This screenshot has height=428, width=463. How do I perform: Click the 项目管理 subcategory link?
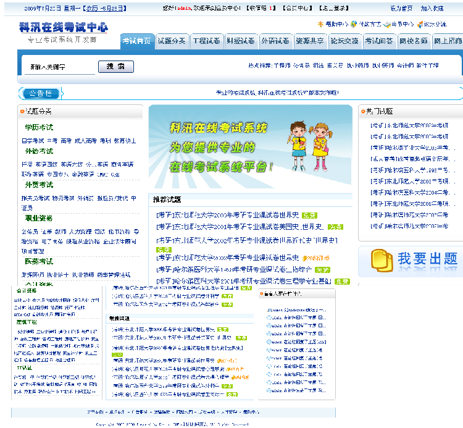pos(33,251)
